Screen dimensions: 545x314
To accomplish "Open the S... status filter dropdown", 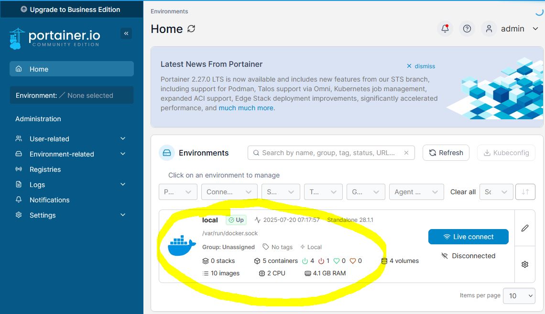I will pos(281,192).
